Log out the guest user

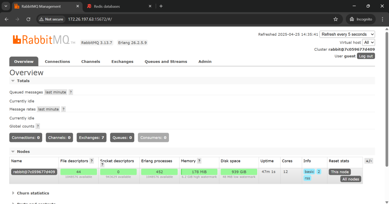coord(366,56)
